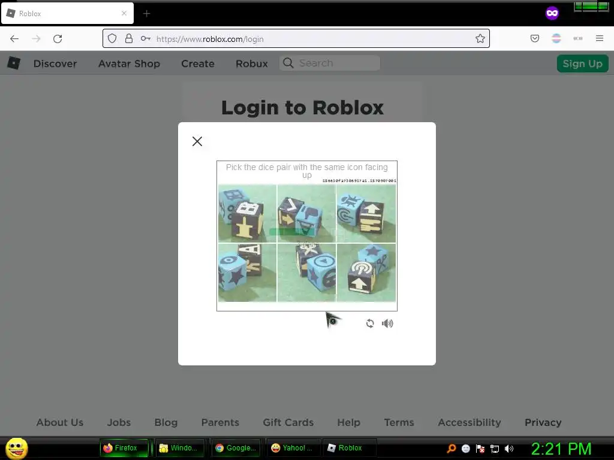Open the About Us footer link

pyautogui.click(x=60, y=422)
